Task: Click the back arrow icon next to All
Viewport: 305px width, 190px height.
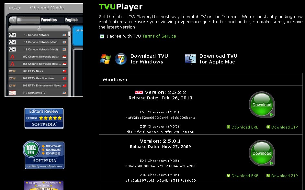Action: pyautogui.click(x=13, y=20)
